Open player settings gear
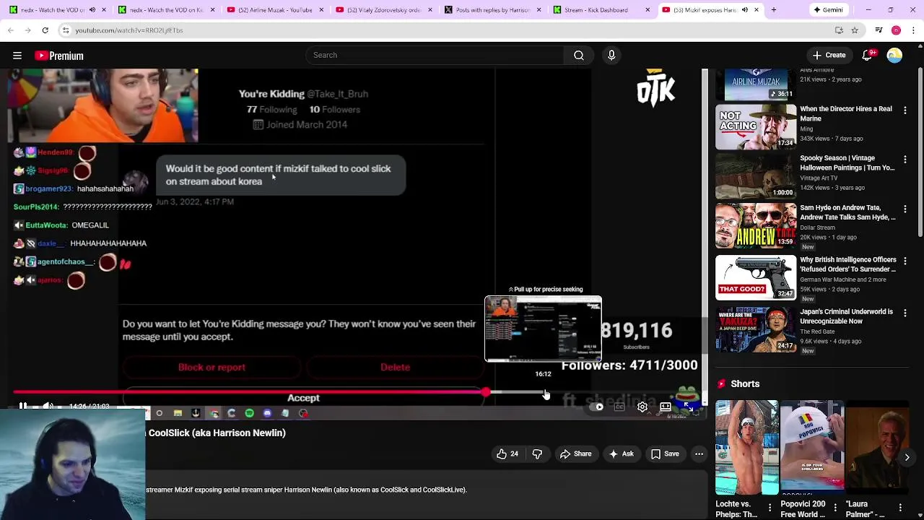 pyautogui.click(x=642, y=407)
